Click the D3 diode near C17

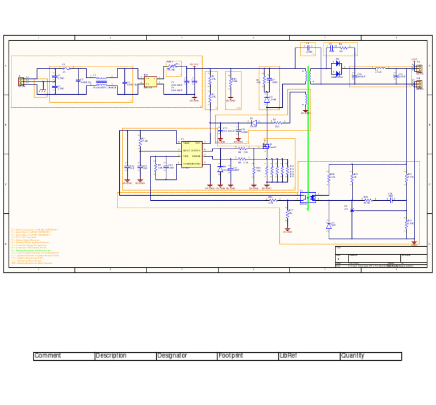point(220,169)
